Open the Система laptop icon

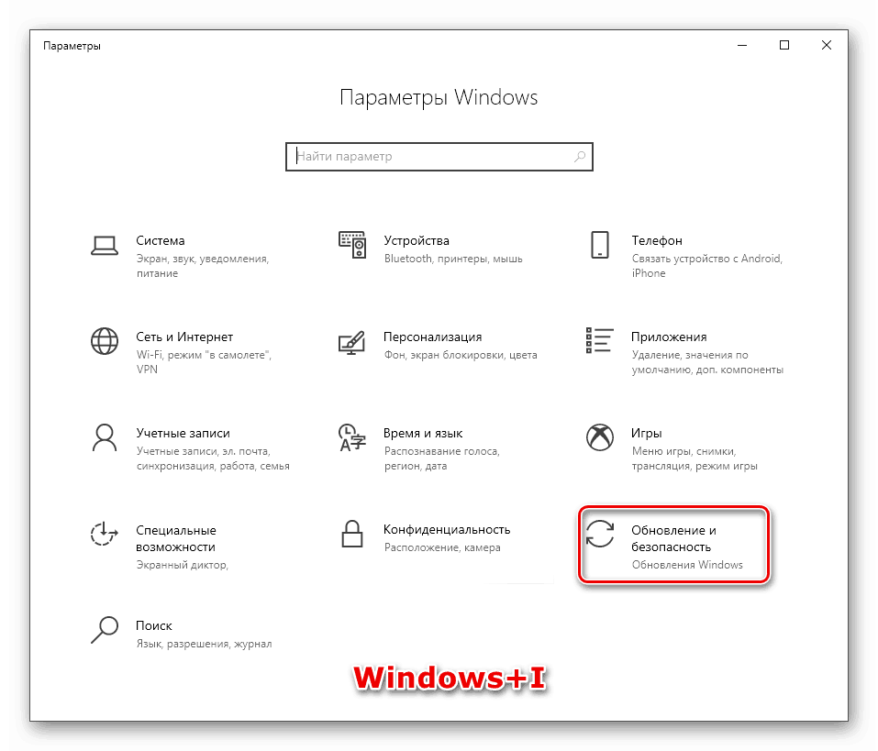[105, 246]
